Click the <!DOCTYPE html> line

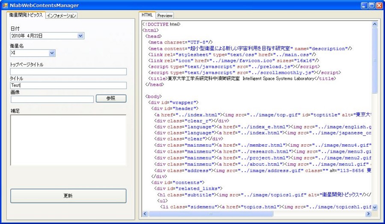click(x=161, y=24)
